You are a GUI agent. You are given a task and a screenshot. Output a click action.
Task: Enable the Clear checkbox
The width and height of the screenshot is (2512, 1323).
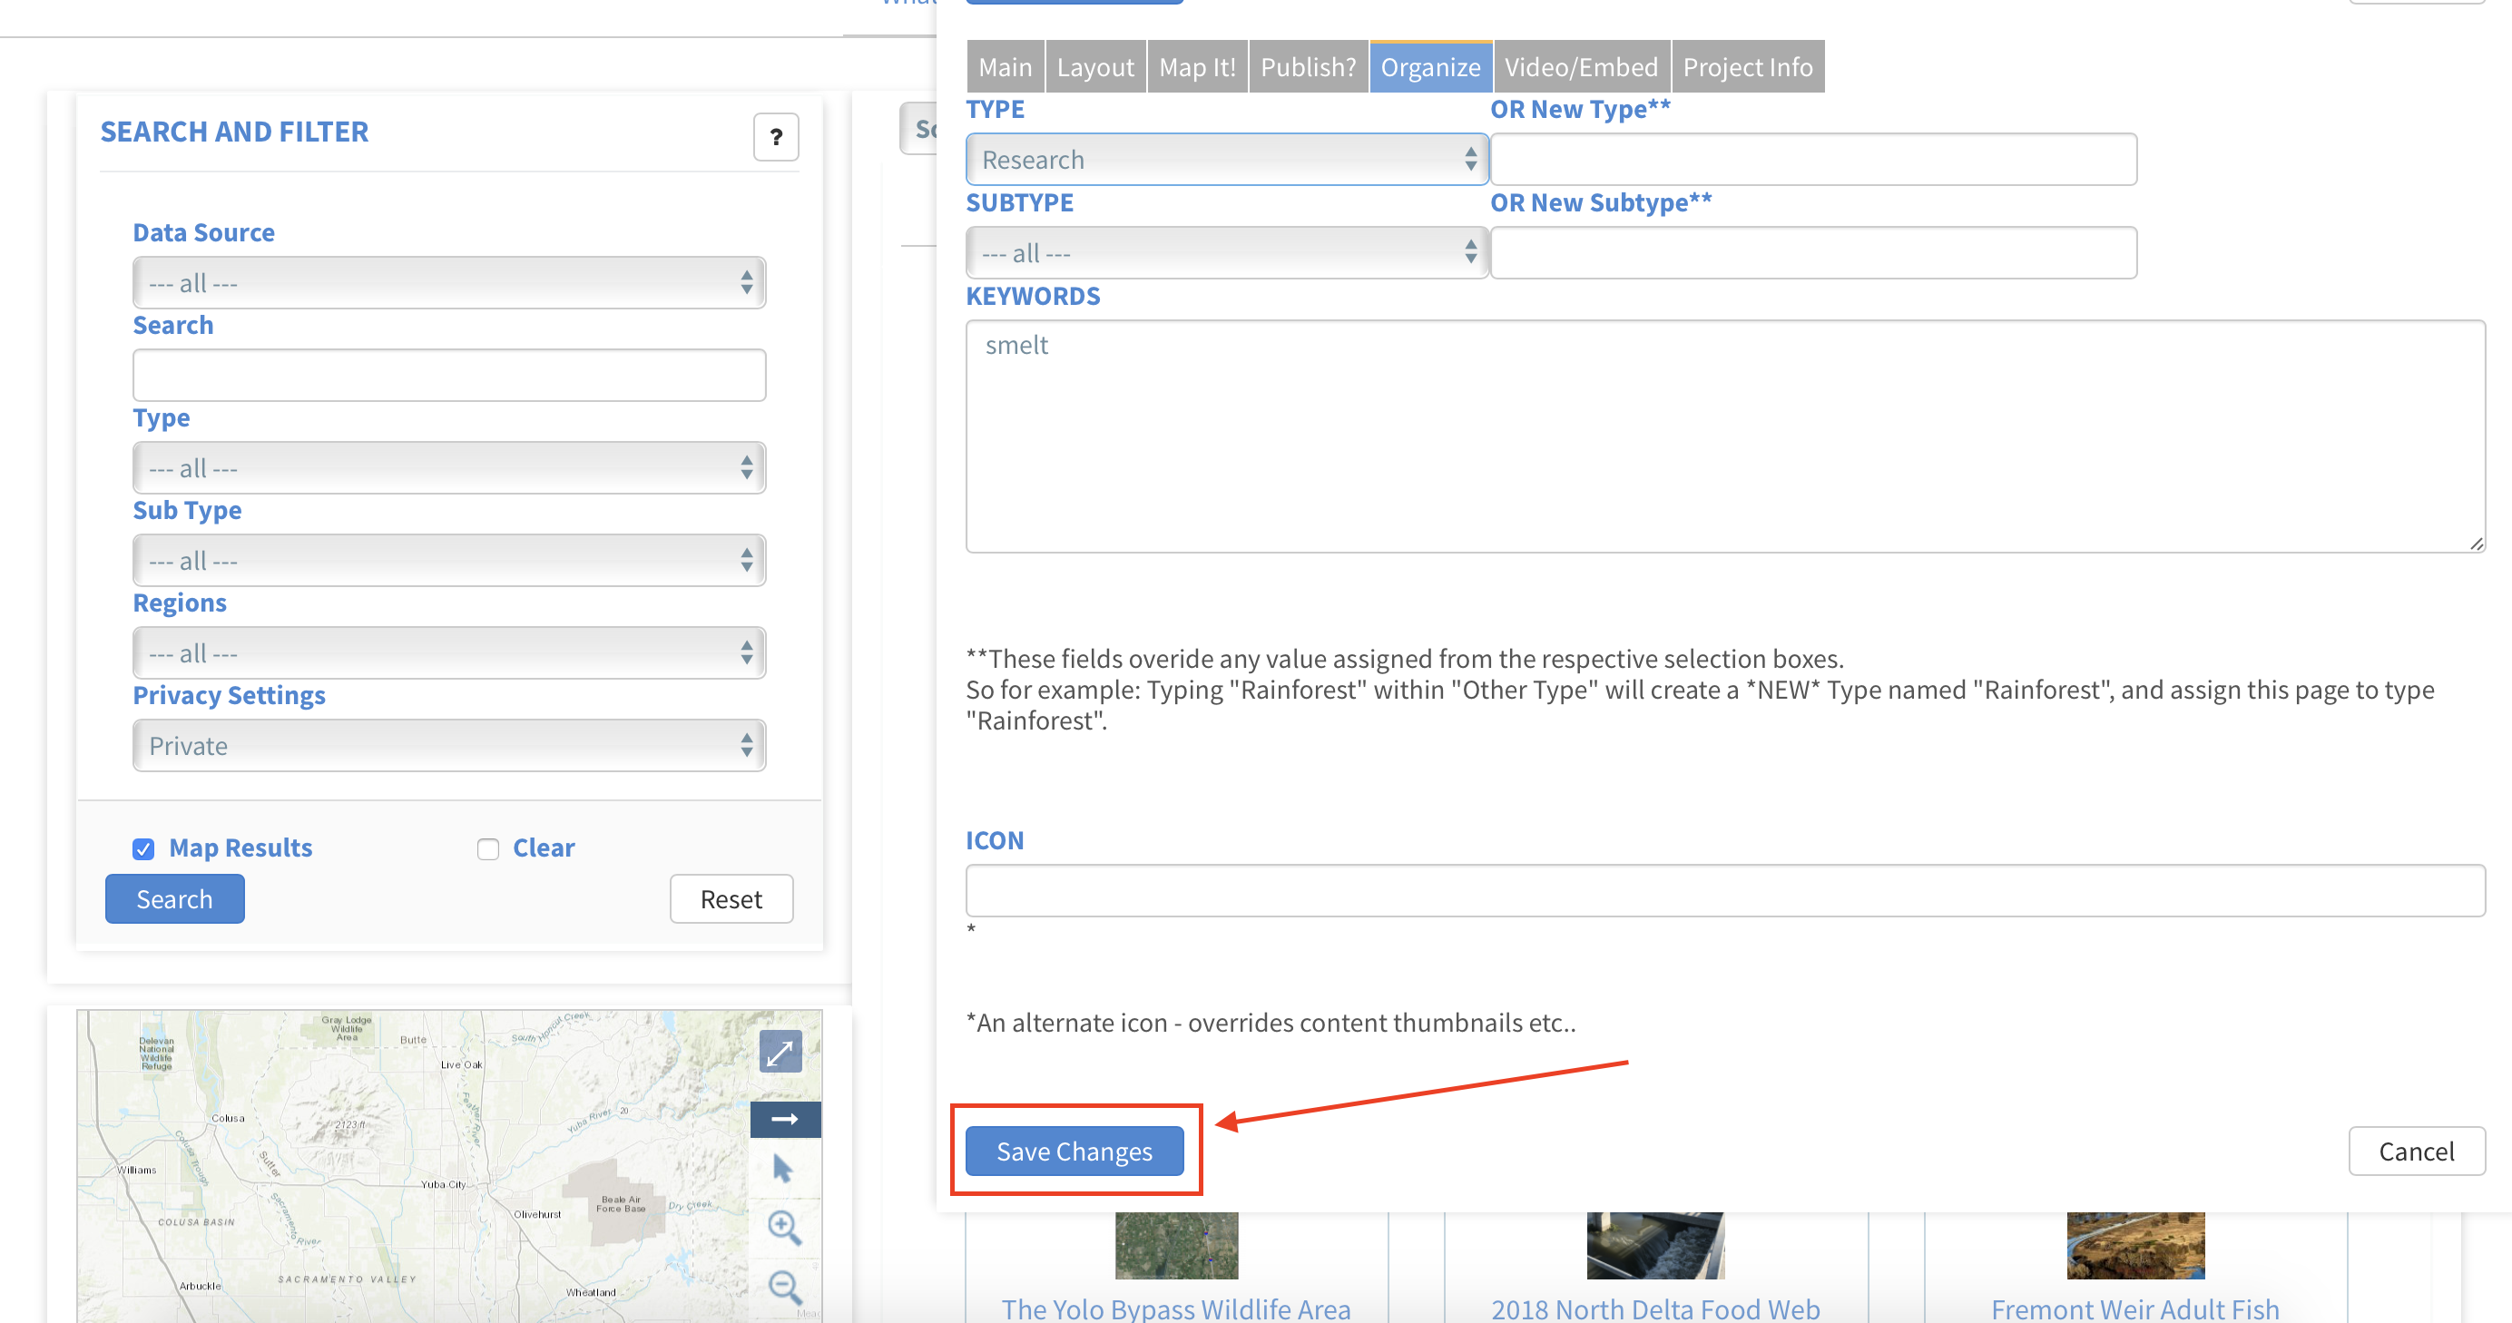coord(487,849)
